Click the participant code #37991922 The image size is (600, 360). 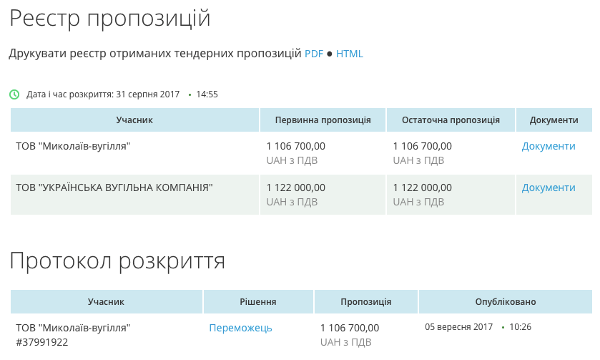pyautogui.click(x=42, y=342)
